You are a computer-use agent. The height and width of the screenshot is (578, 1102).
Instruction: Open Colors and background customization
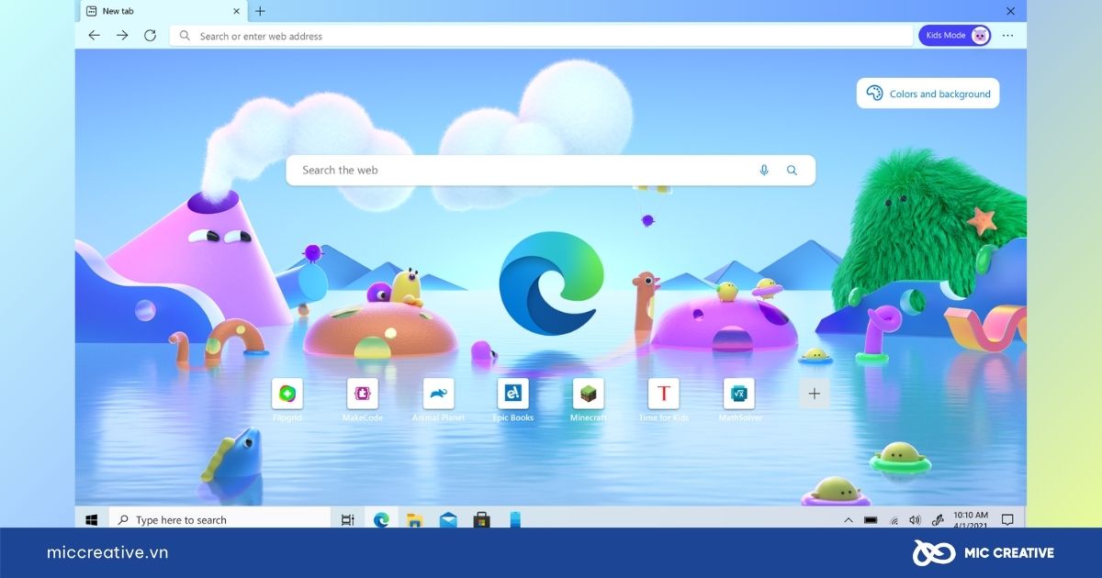pyautogui.click(x=928, y=93)
